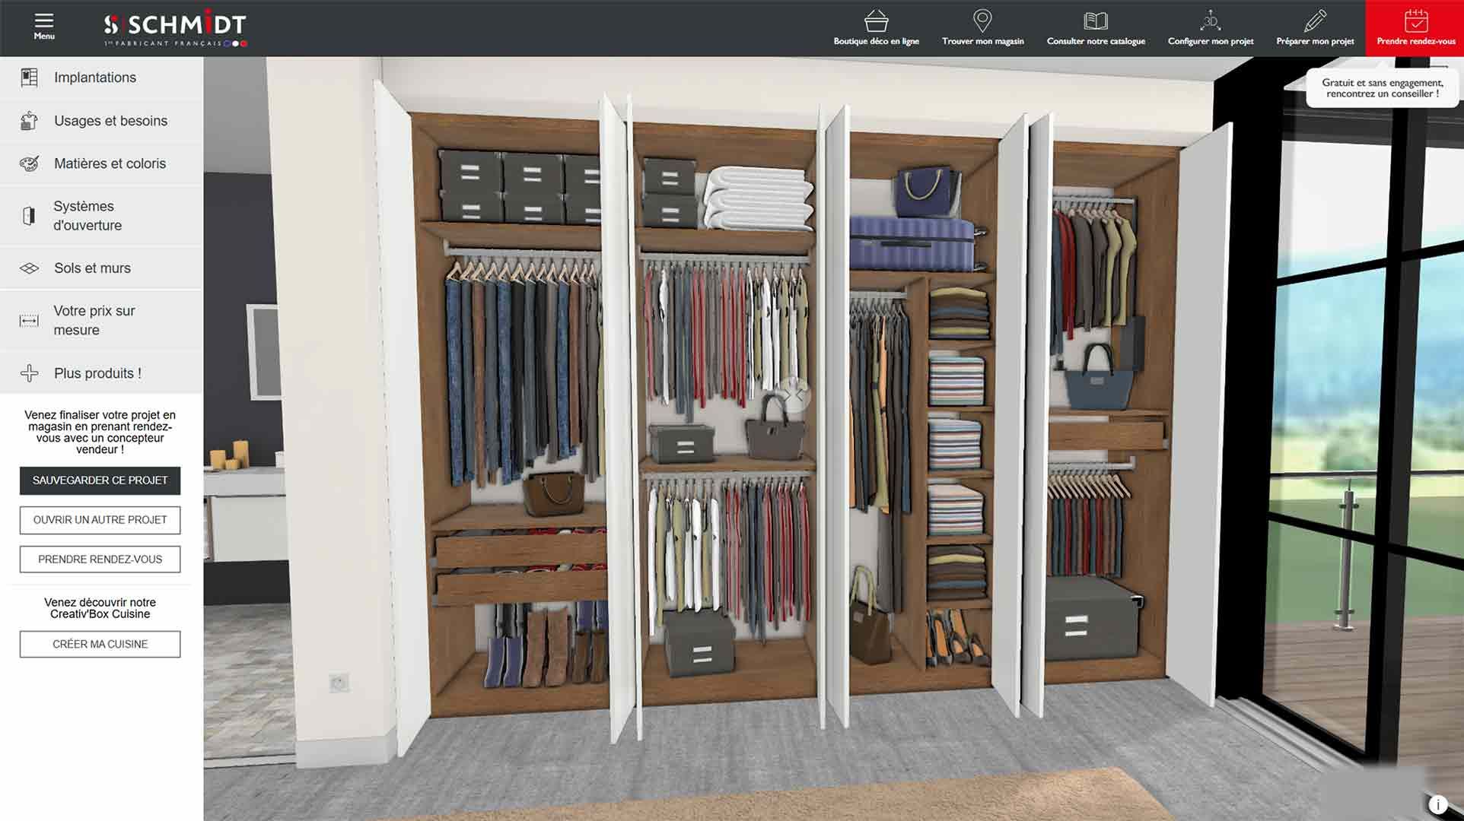This screenshot has width=1464, height=821.
Task: Click the CRÉER MA CUISINE button
Action: pos(99,644)
